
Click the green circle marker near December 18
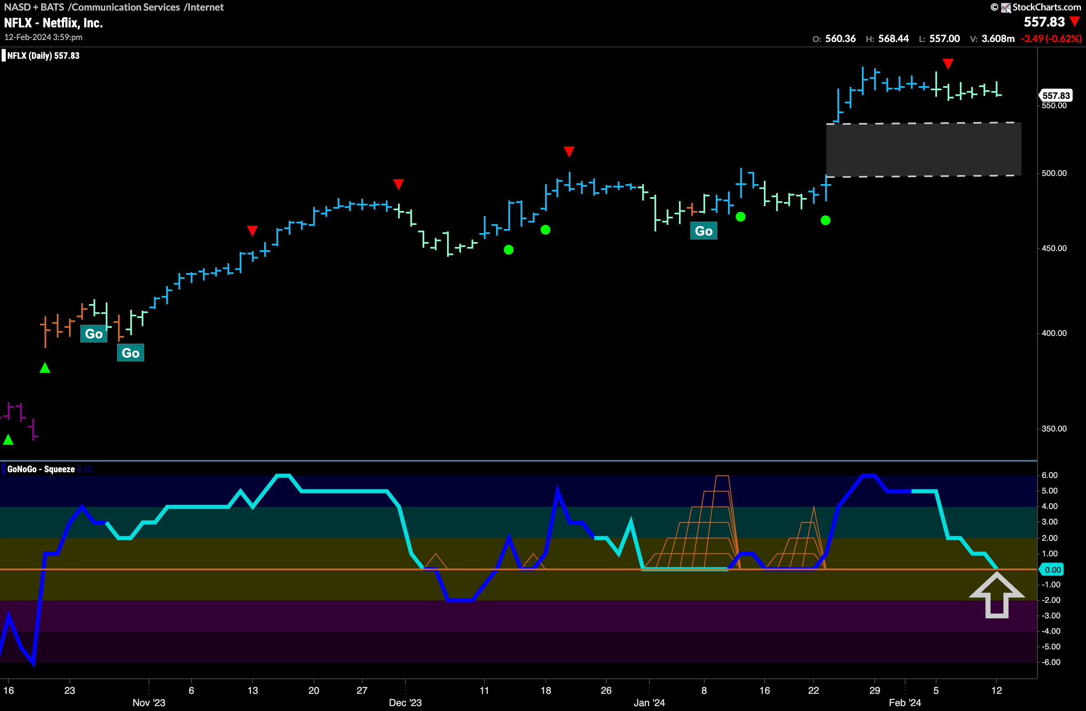click(x=545, y=230)
